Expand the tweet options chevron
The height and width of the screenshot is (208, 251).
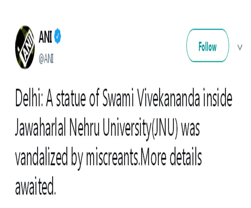coord(239,47)
